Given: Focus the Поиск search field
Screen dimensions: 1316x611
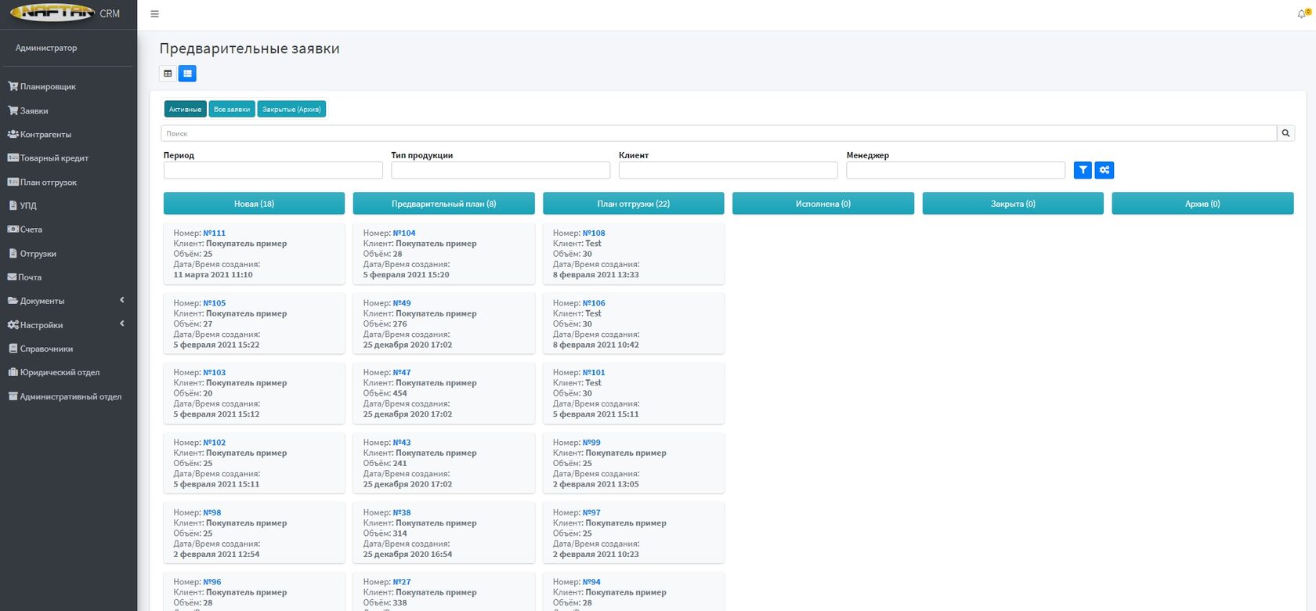Looking at the screenshot, I should point(718,133).
